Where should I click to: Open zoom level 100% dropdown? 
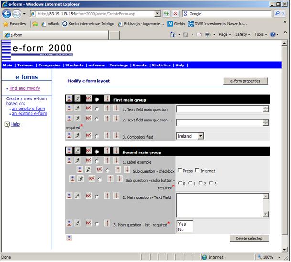click(x=280, y=258)
